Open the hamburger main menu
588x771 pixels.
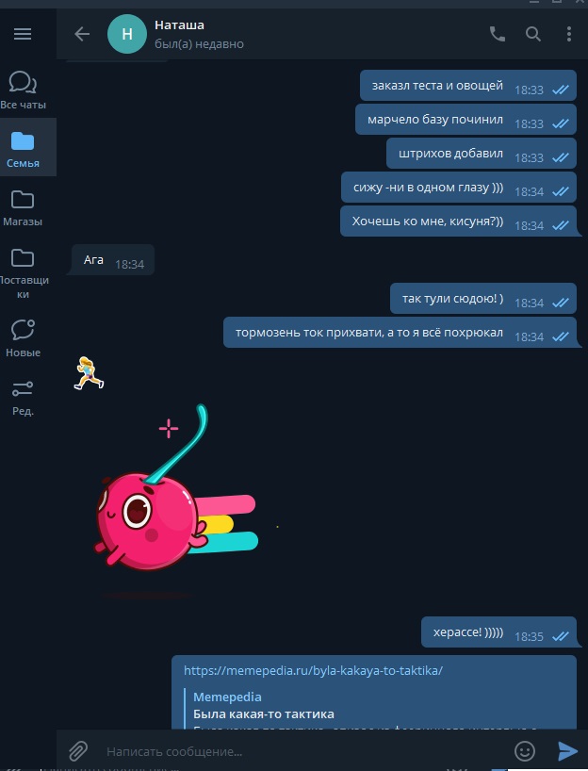click(23, 34)
